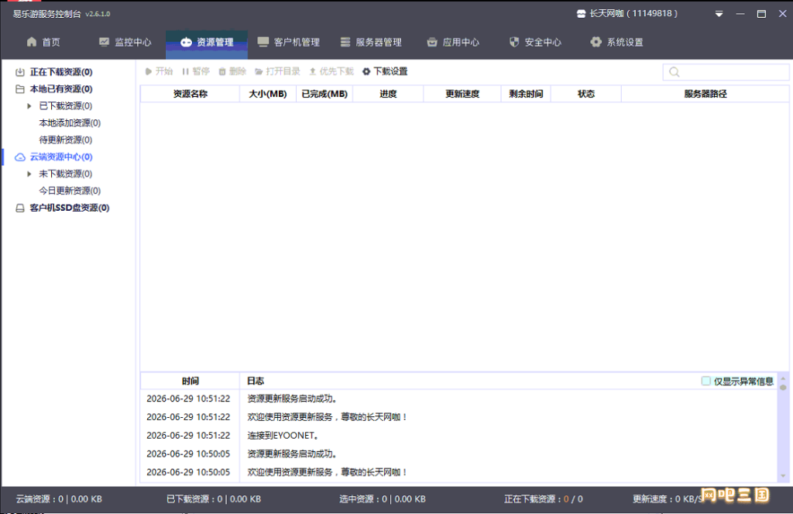Go to 服务器管理 tab
Screen dimensions: 793x514
pyautogui.click(x=371, y=42)
